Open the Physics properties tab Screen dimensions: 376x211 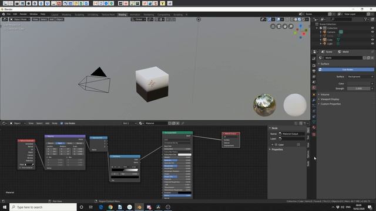314,111
